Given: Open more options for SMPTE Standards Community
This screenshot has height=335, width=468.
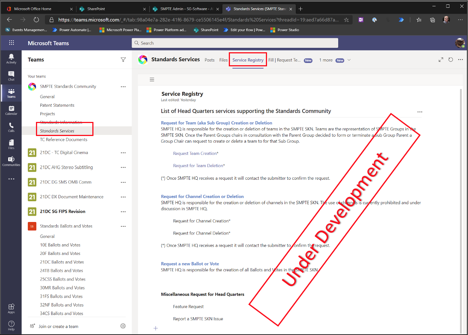Looking at the screenshot, I should pos(123,86).
